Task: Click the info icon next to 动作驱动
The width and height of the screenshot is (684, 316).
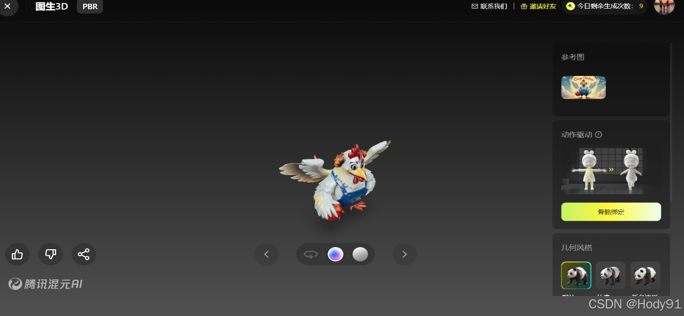Action: 598,135
